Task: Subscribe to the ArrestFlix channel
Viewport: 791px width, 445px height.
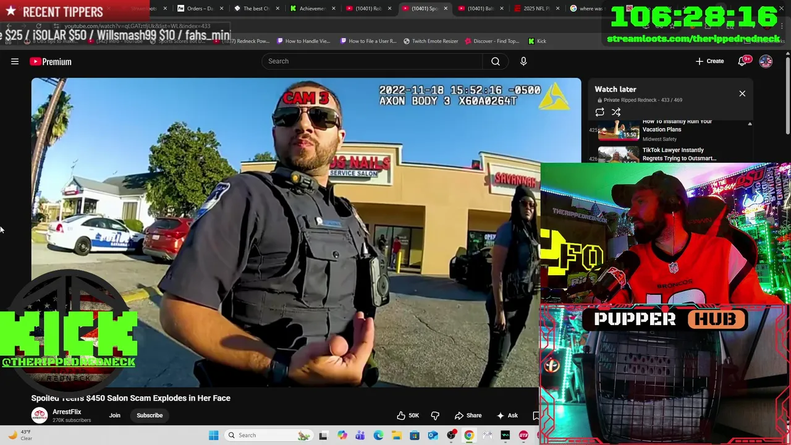Action: point(150,415)
